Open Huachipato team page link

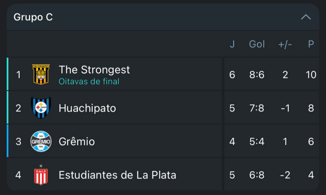click(x=87, y=108)
